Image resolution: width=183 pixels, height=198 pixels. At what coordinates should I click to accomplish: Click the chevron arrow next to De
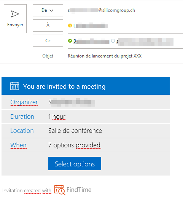[x=51, y=11]
